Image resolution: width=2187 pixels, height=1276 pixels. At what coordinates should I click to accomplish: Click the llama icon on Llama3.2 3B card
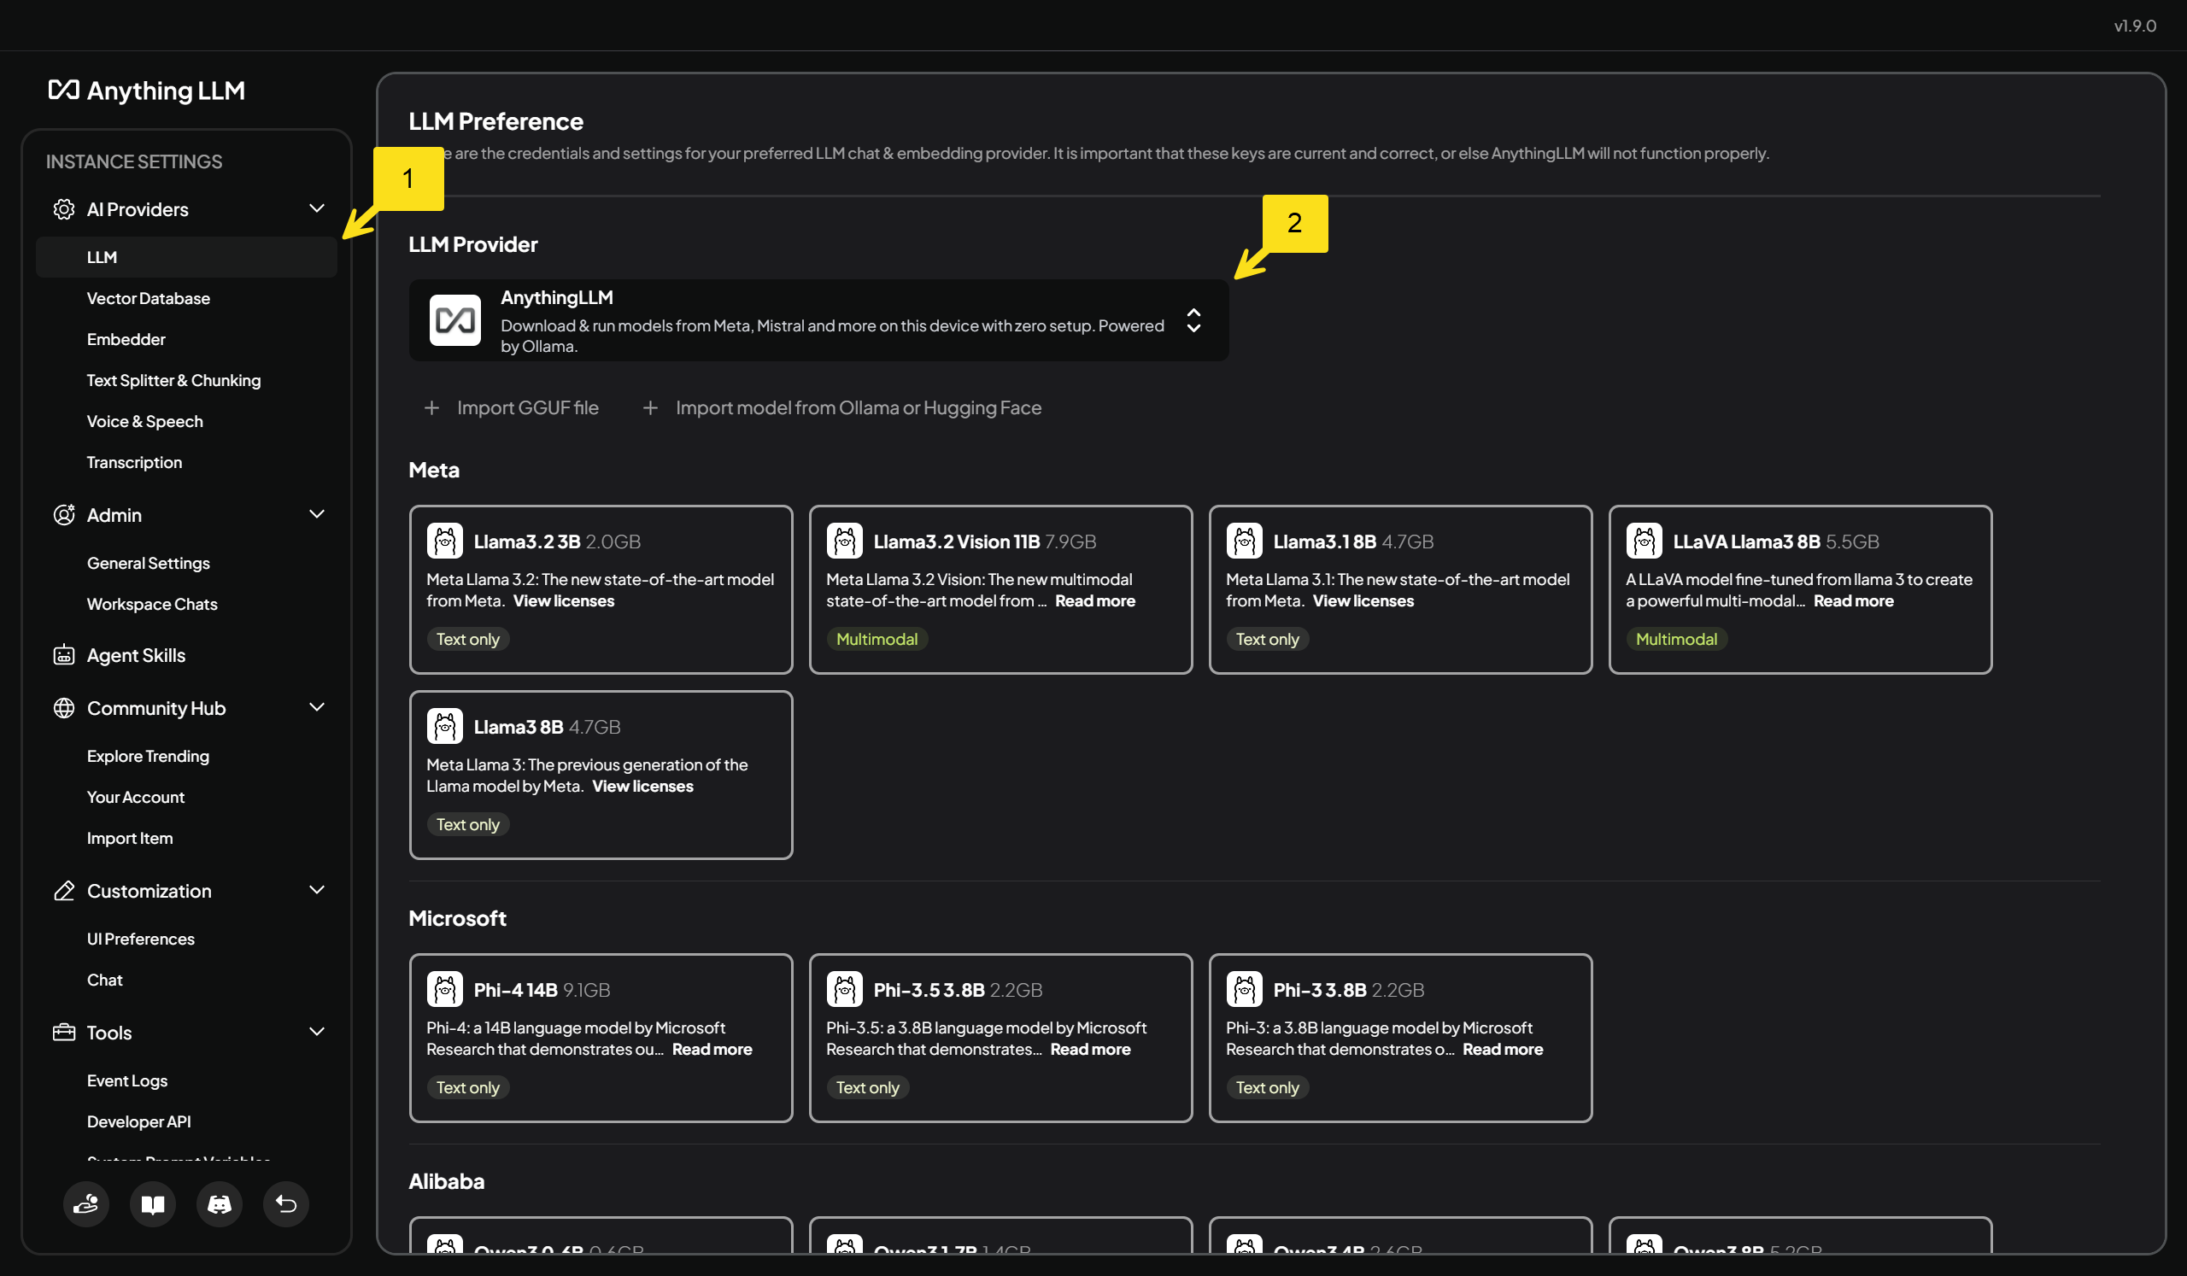[444, 541]
